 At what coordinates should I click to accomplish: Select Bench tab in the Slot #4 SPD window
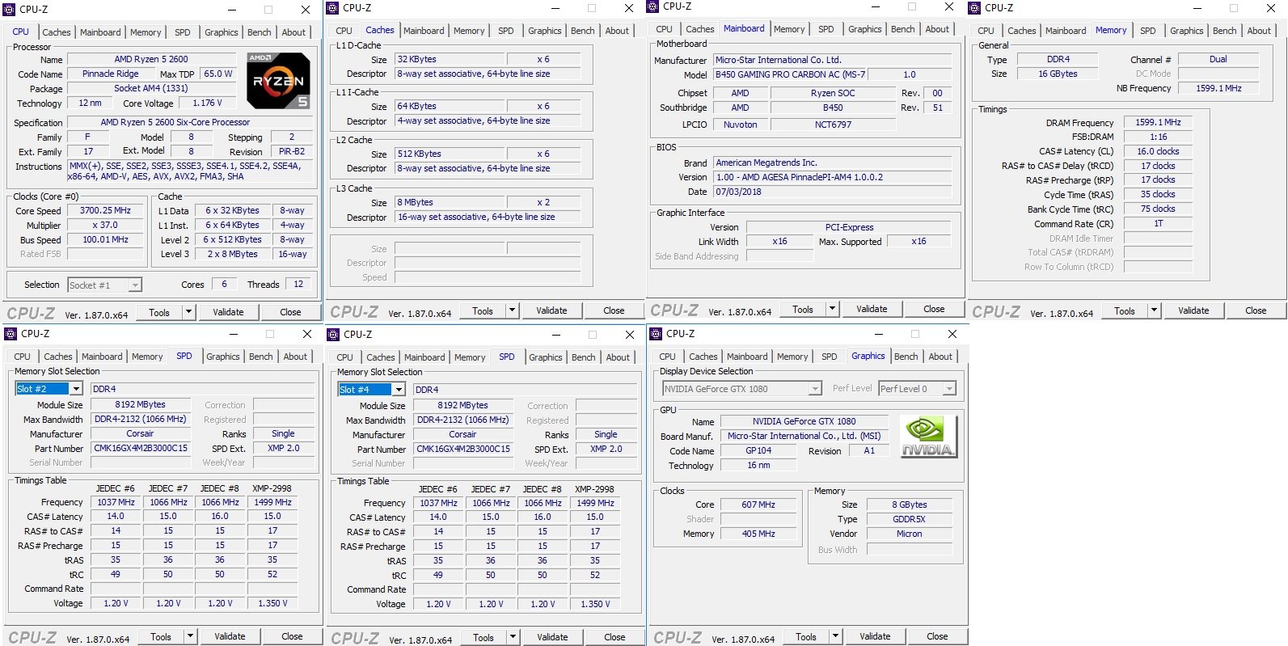click(583, 357)
